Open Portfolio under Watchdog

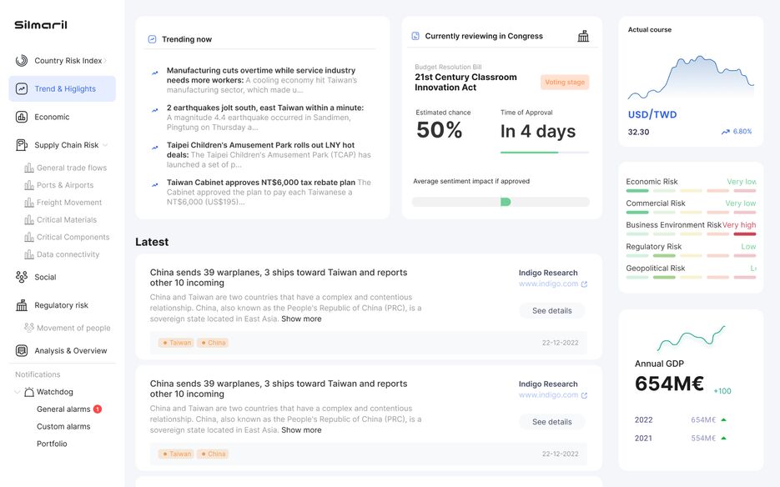click(52, 444)
